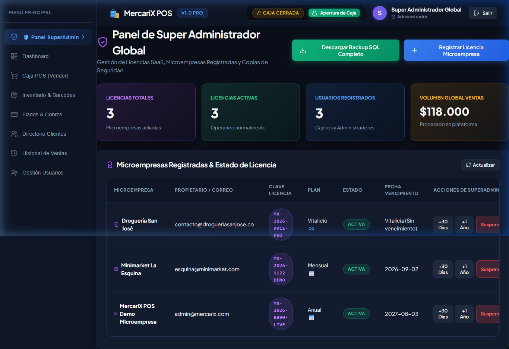Screen dimensions: 509x349
Task: Click the Usuarios Registrados card
Action: click(x=355, y=112)
